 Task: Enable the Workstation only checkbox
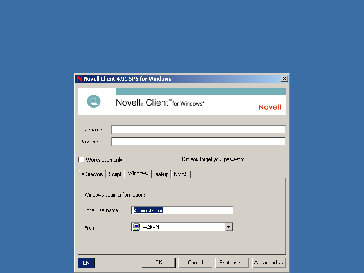(81, 160)
